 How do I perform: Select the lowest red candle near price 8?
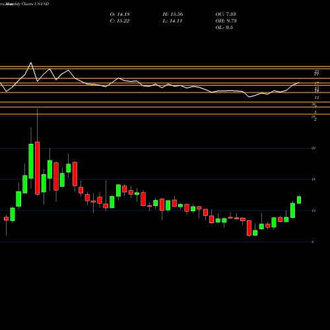pos(249,228)
